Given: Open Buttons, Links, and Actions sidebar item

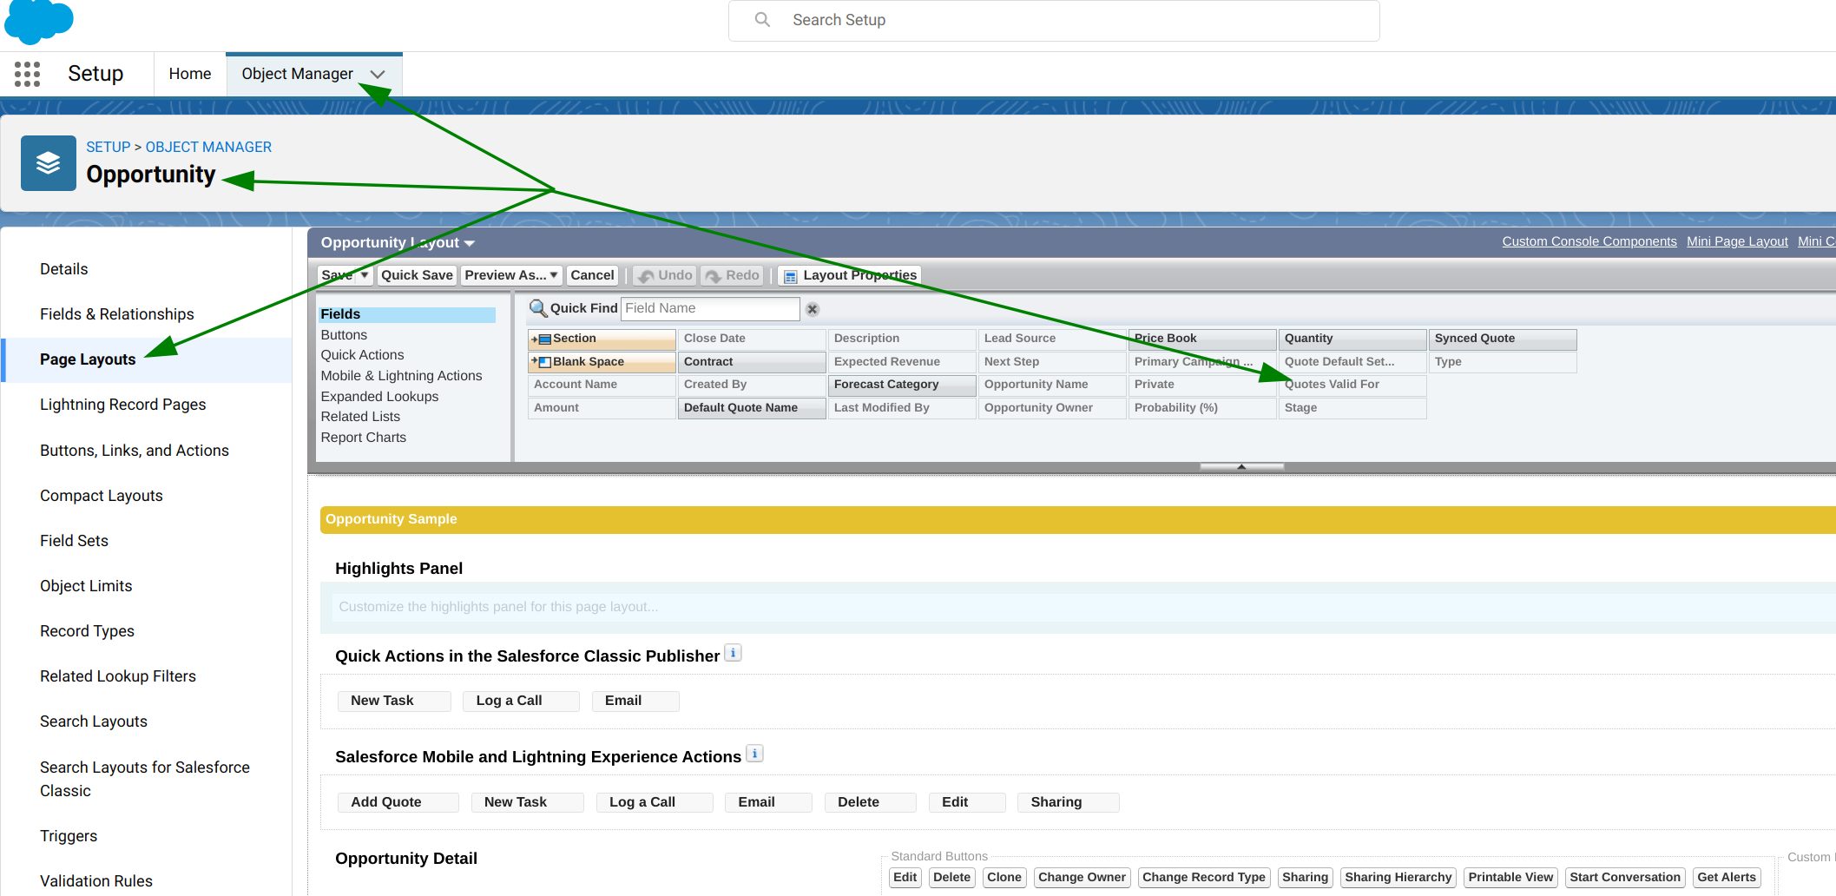Looking at the screenshot, I should tap(135, 451).
